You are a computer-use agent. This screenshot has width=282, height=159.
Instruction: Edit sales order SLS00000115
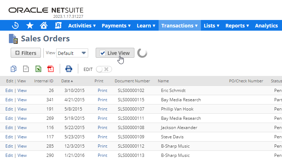9,100
